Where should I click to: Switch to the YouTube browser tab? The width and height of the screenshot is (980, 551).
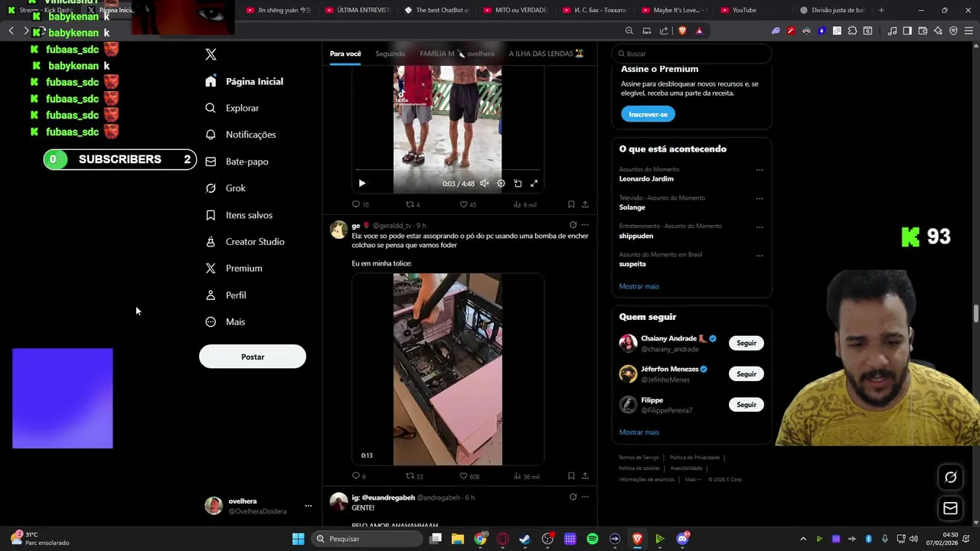tap(750, 10)
